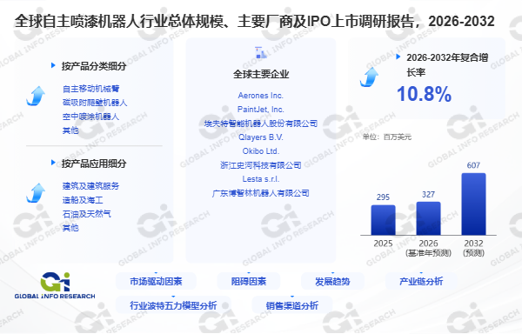Click the value 295 above the bar
Screen dimensions: 522x334
coord(383,197)
